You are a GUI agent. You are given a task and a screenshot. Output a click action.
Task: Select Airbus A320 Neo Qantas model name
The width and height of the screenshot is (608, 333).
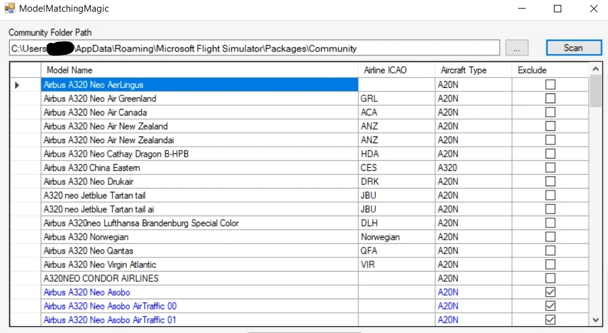pos(199,251)
